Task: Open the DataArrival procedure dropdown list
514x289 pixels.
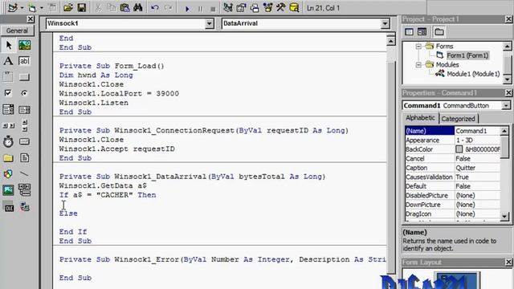Action: point(385,23)
